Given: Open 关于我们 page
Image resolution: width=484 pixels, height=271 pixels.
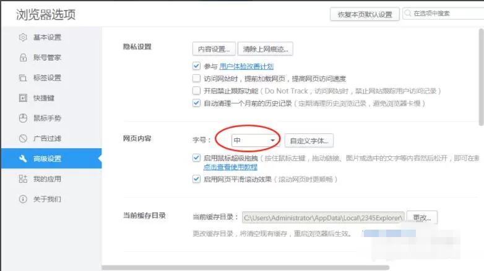Looking at the screenshot, I should tap(51, 199).
